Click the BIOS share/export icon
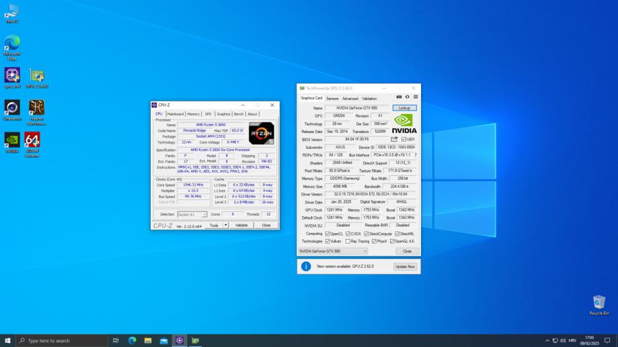 pos(395,139)
